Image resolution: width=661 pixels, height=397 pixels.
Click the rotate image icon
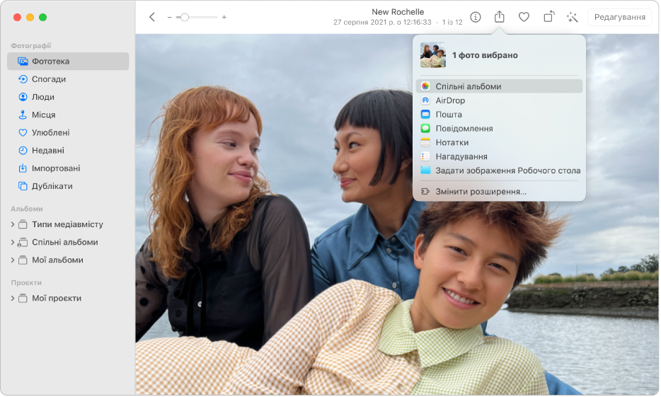coord(548,17)
